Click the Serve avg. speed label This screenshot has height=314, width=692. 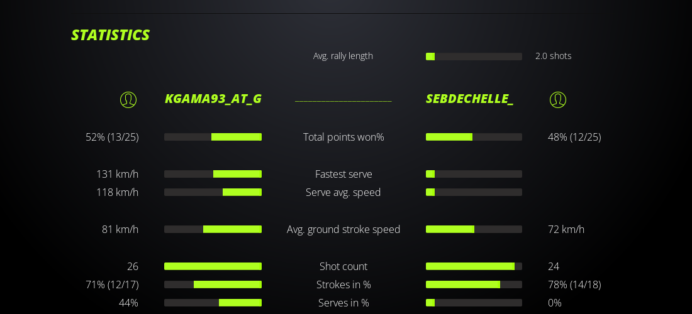[343, 192]
